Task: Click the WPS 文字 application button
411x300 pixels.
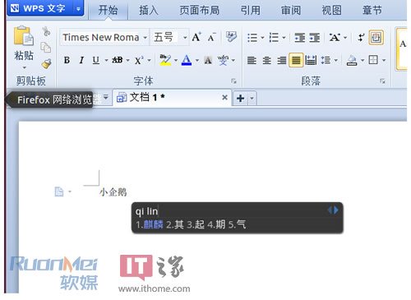Action: pos(40,8)
